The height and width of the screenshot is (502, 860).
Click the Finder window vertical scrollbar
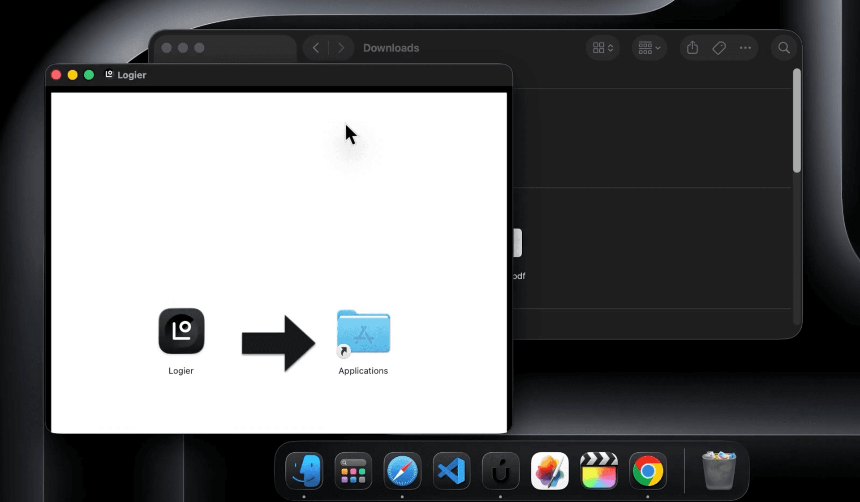pyautogui.click(x=796, y=120)
